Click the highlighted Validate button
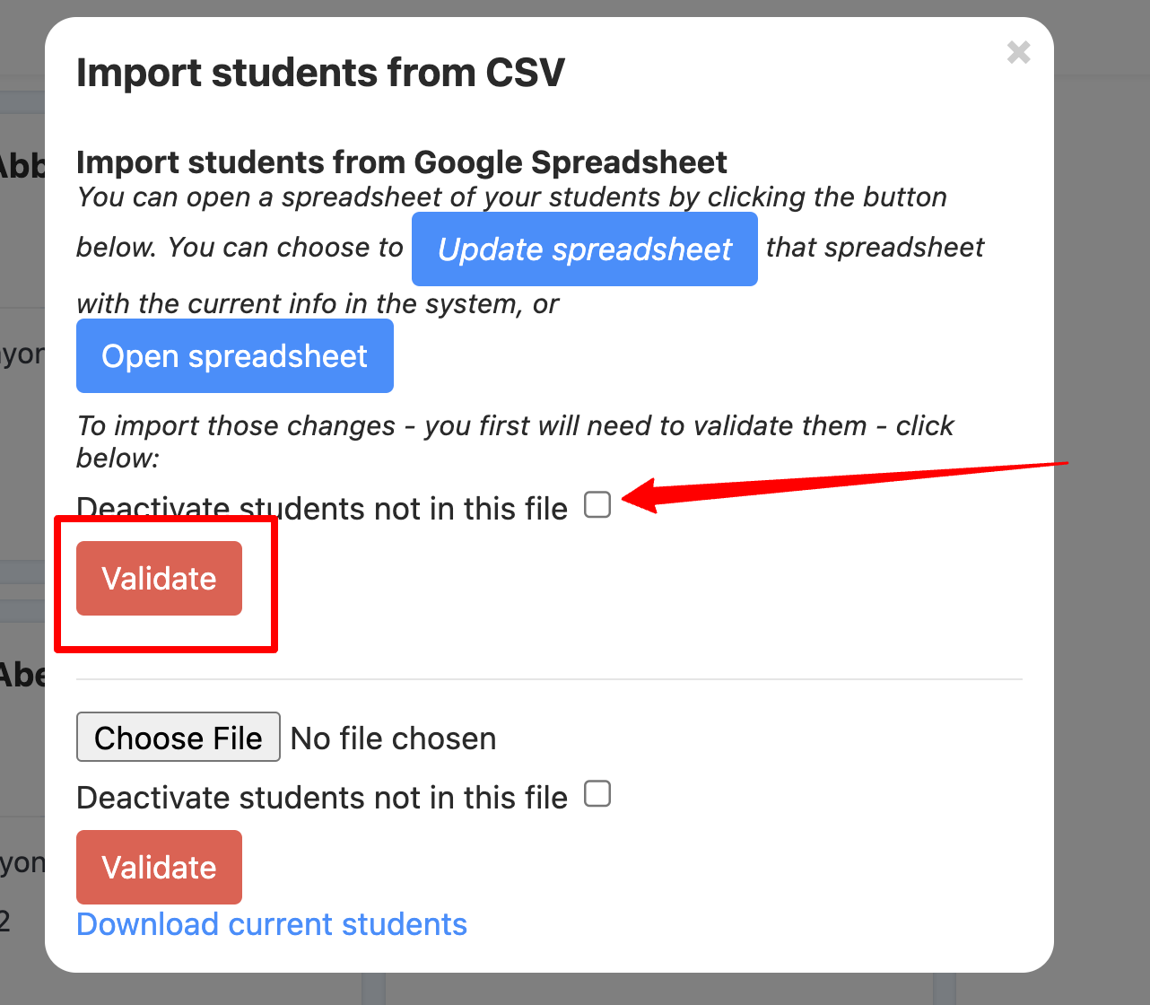The image size is (1150, 1005). [x=159, y=579]
